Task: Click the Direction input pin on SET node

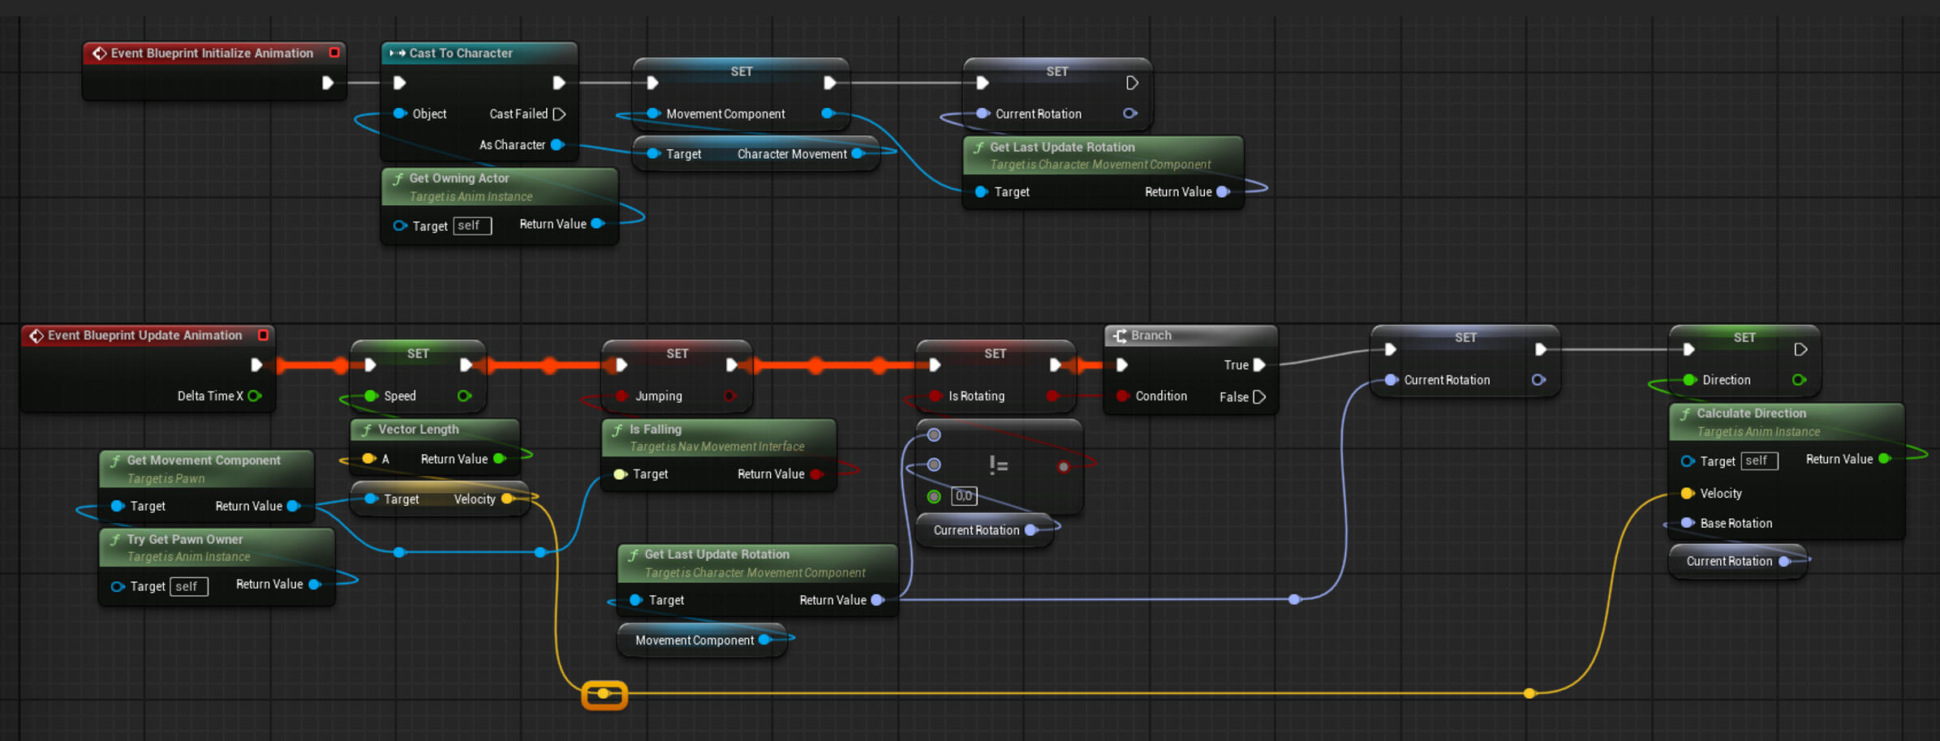Action: (1689, 379)
